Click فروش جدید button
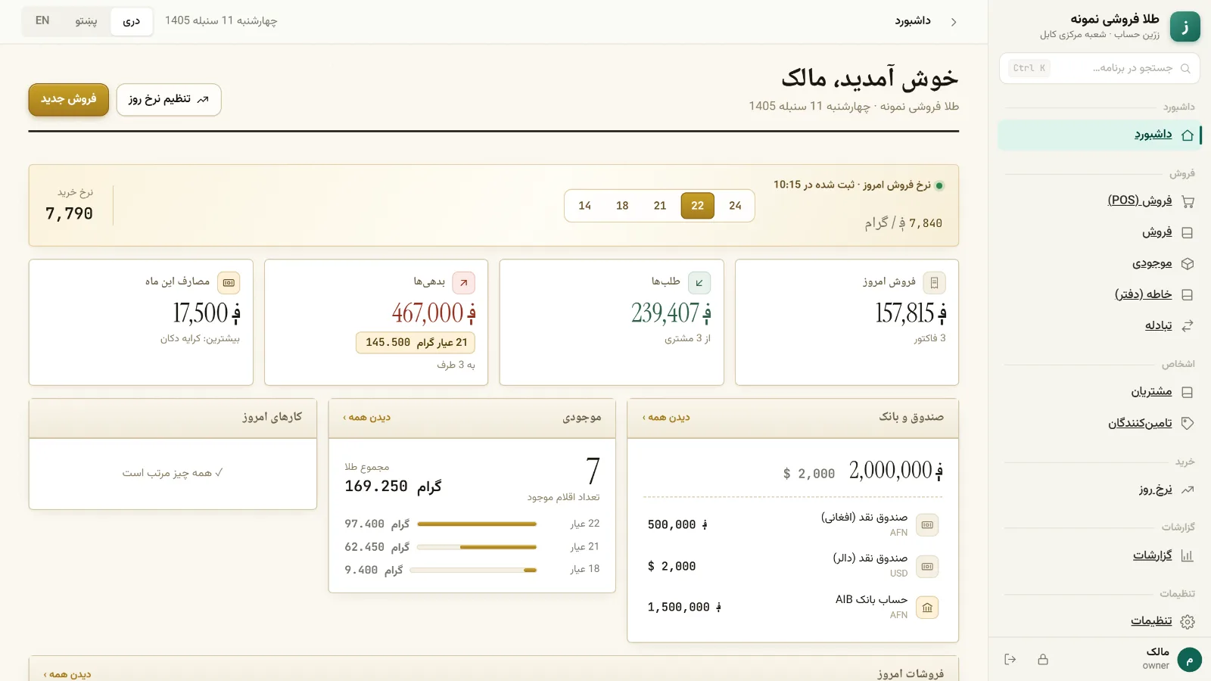Viewport: 1211px width, 681px height. (x=69, y=100)
